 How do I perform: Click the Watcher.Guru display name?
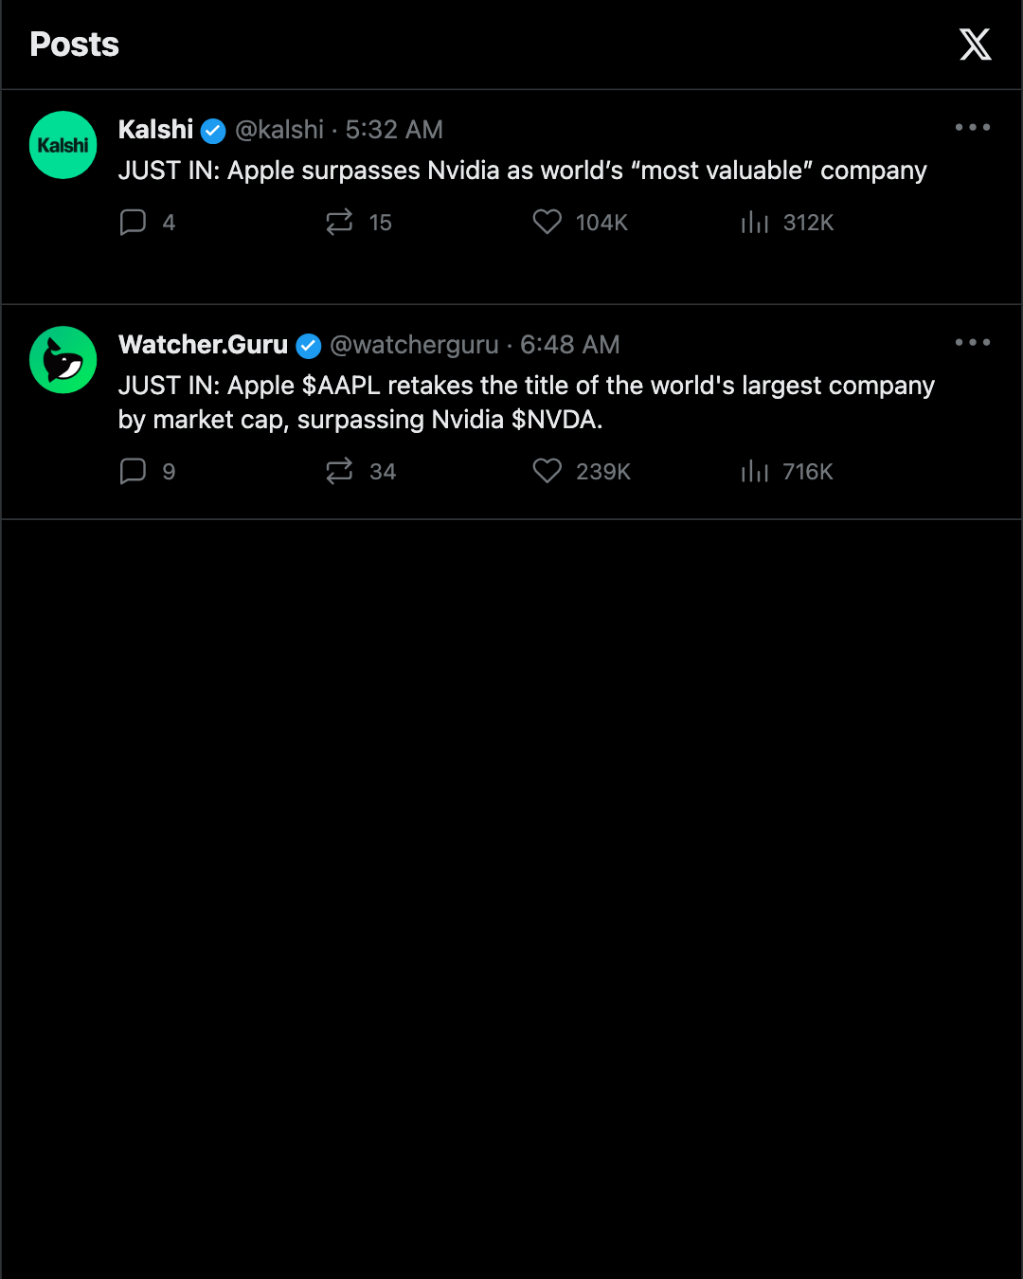pyautogui.click(x=203, y=345)
